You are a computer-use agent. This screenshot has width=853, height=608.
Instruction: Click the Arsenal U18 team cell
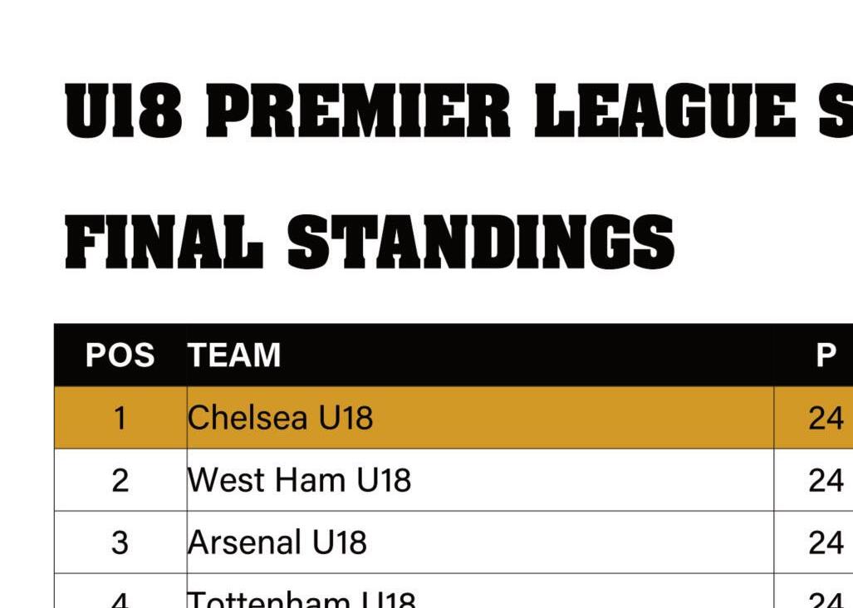click(x=277, y=542)
